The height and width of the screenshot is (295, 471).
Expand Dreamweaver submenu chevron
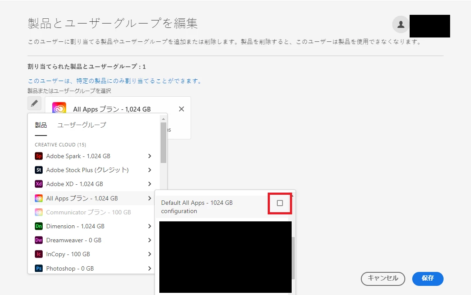[x=150, y=240]
